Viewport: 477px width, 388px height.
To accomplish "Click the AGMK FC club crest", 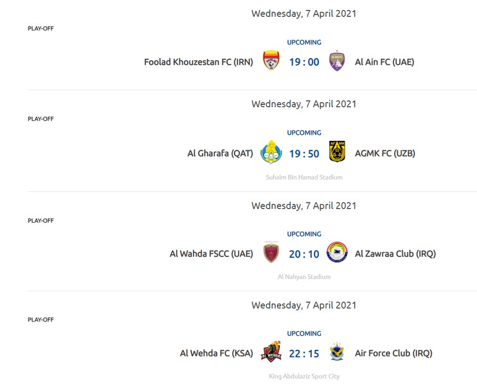I will coord(337,152).
